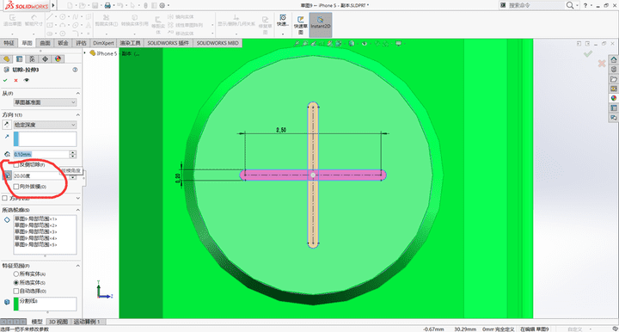
Task: Open the Appearances task pane color ball
Action: 614,98
